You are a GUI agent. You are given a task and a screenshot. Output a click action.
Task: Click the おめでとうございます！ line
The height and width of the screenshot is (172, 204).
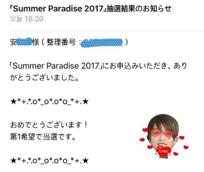pyautogui.click(x=49, y=125)
